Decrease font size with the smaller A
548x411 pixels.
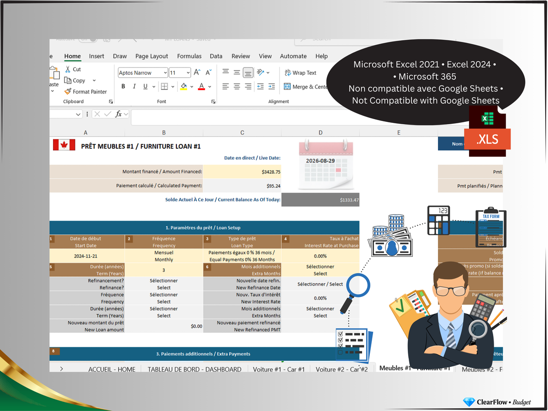click(208, 73)
